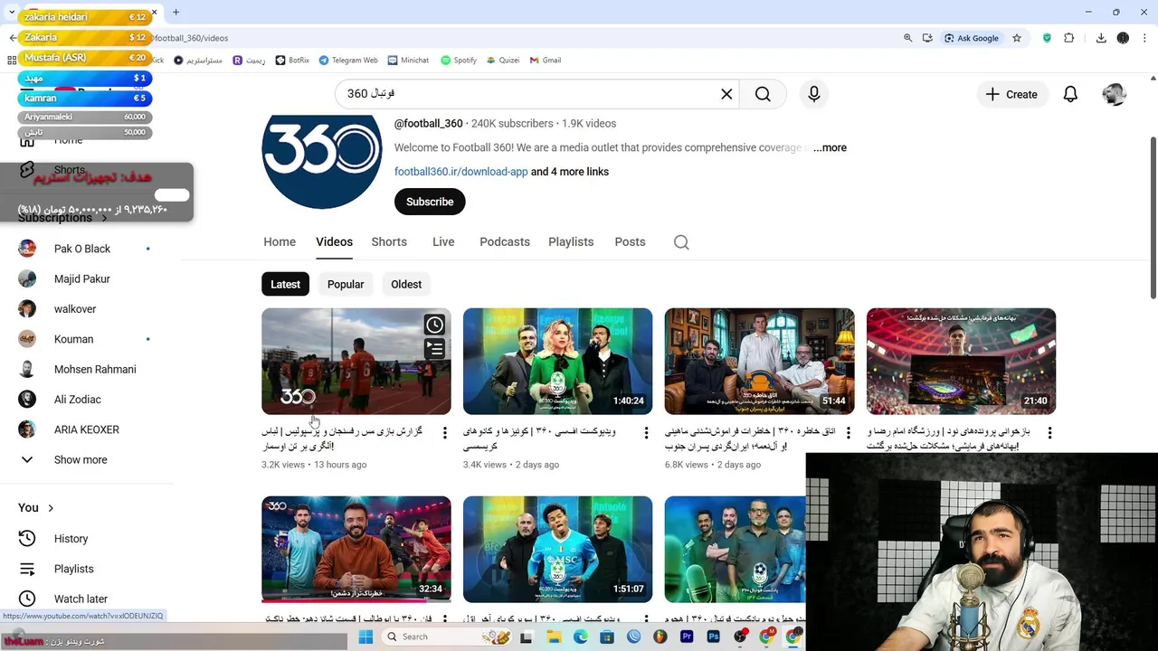Open the 32:34 video thumbnail
The image size is (1158, 651).
(x=356, y=549)
